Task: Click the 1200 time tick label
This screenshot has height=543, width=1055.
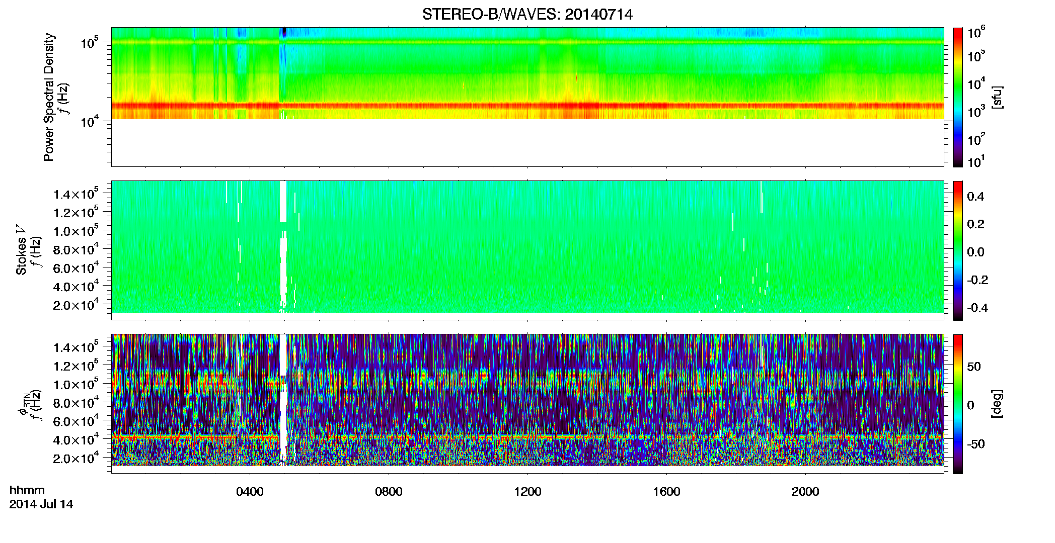Action: click(x=527, y=492)
